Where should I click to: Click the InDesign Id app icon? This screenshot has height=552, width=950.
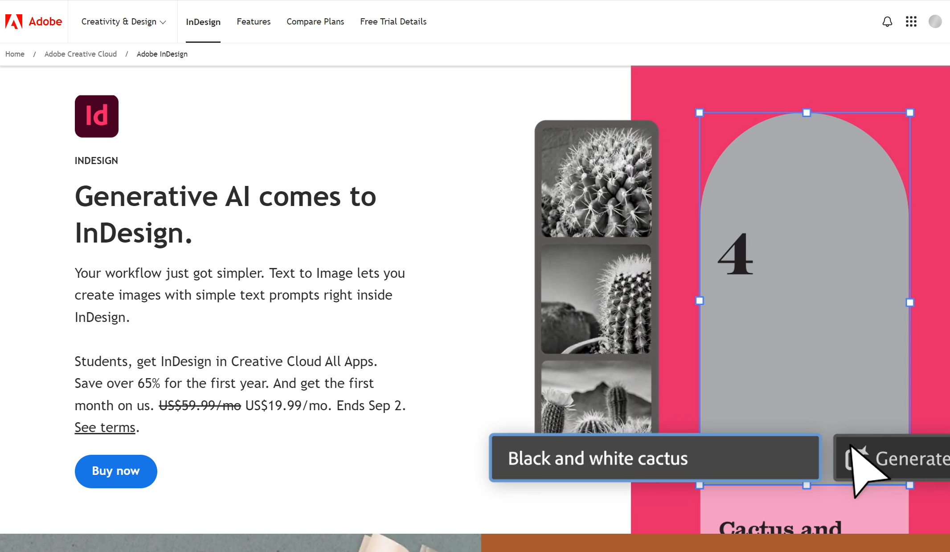coord(97,116)
